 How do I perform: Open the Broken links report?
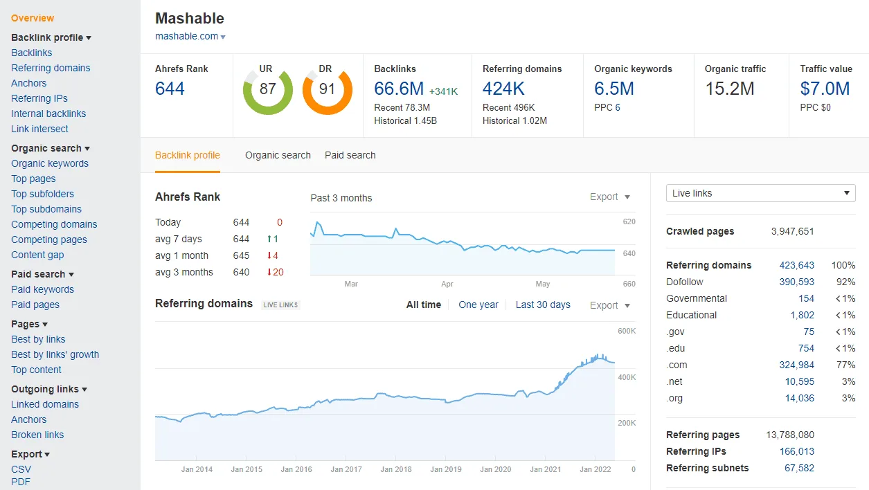(x=37, y=435)
